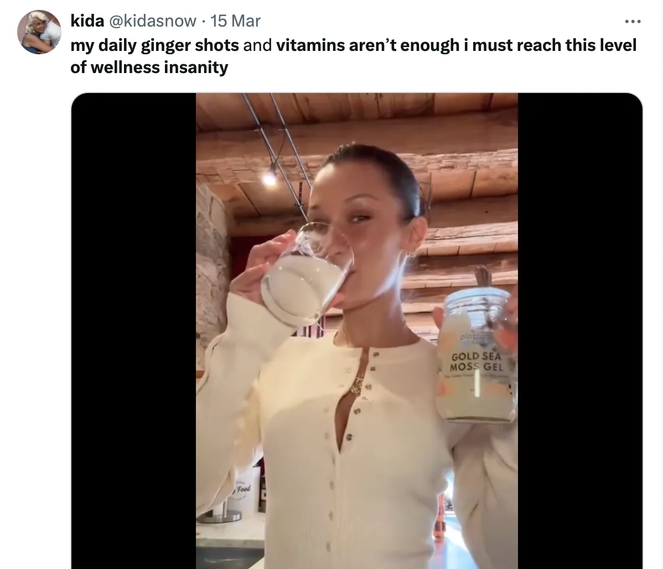Open the 15 Mar timestamp permalink
This screenshot has height=569, width=663.
(x=236, y=20)
